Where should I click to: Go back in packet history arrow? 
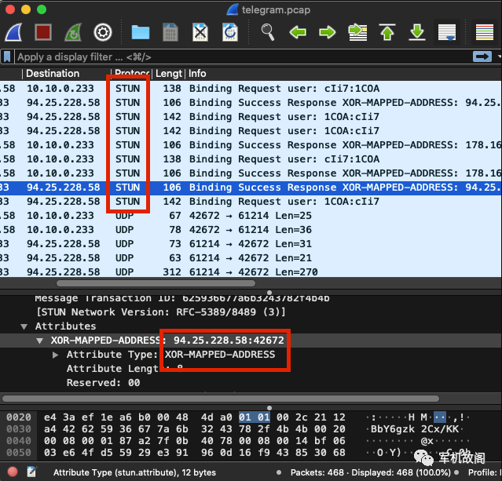(298, 32)
